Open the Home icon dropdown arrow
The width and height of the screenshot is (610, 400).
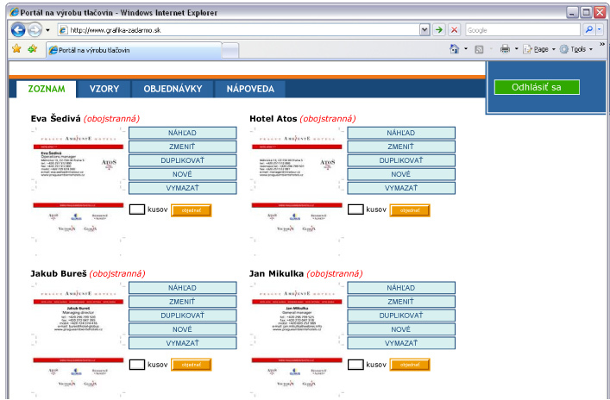[x=466, y=49]
